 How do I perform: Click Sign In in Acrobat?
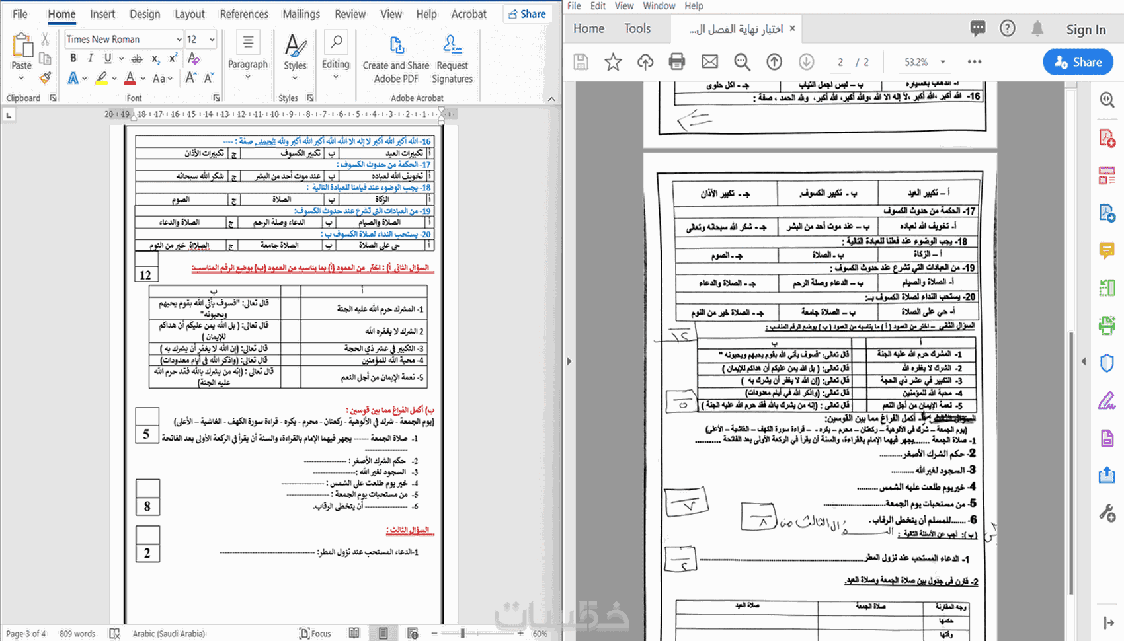point(1086,29)
